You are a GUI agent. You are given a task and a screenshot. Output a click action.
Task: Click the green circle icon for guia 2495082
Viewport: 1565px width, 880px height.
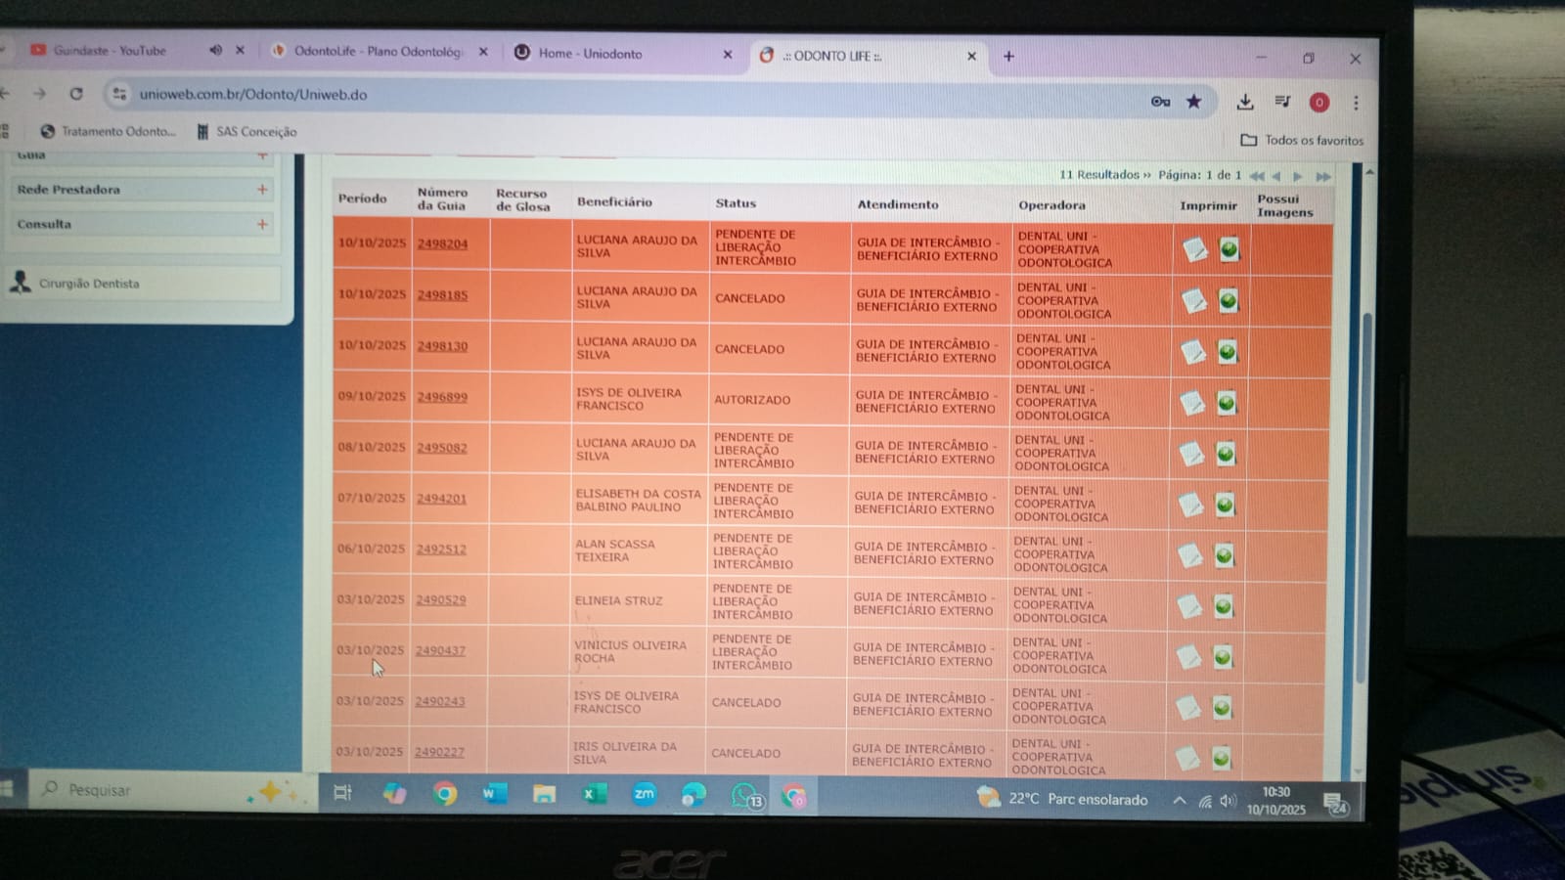coord(1226,453)
